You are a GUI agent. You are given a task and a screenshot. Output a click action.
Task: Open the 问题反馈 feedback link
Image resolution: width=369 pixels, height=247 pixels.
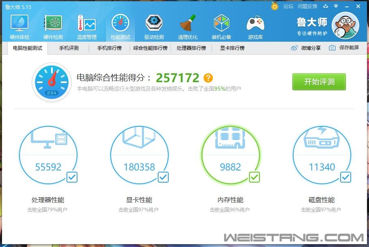307,6
